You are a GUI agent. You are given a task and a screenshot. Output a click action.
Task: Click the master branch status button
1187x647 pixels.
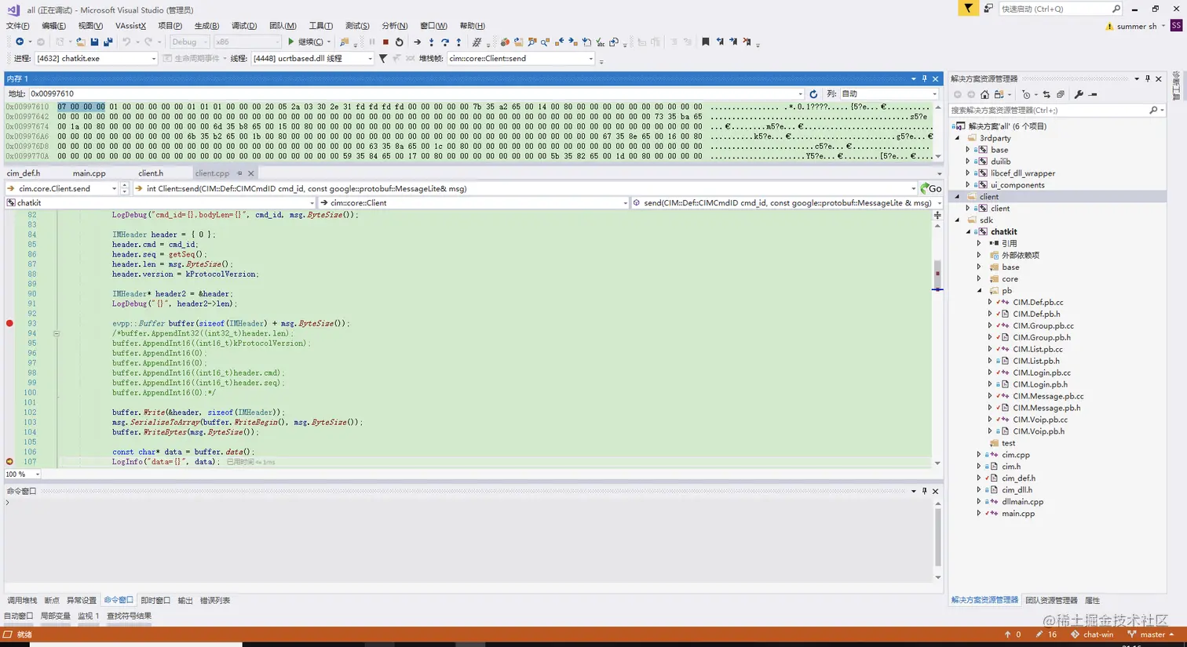[x=1151, y=634]
